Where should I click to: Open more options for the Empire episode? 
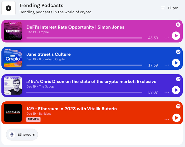coord(167,38)
